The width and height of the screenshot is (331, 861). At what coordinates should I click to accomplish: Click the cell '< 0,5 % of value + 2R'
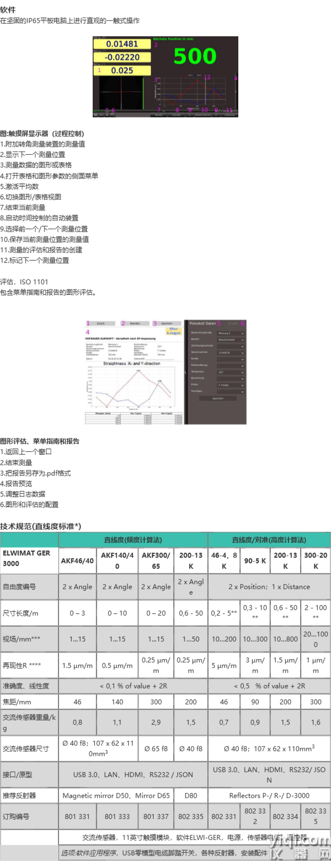269,686
